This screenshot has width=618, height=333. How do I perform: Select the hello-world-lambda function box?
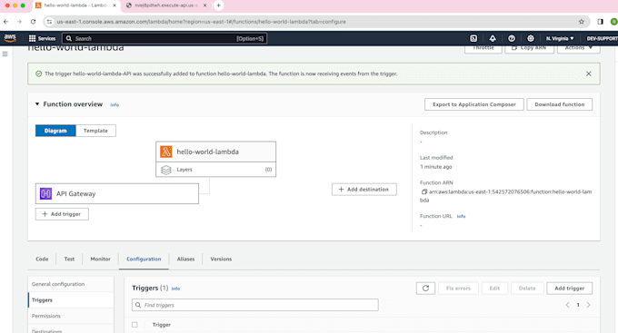pyautogui.click(x=216, y=152)
